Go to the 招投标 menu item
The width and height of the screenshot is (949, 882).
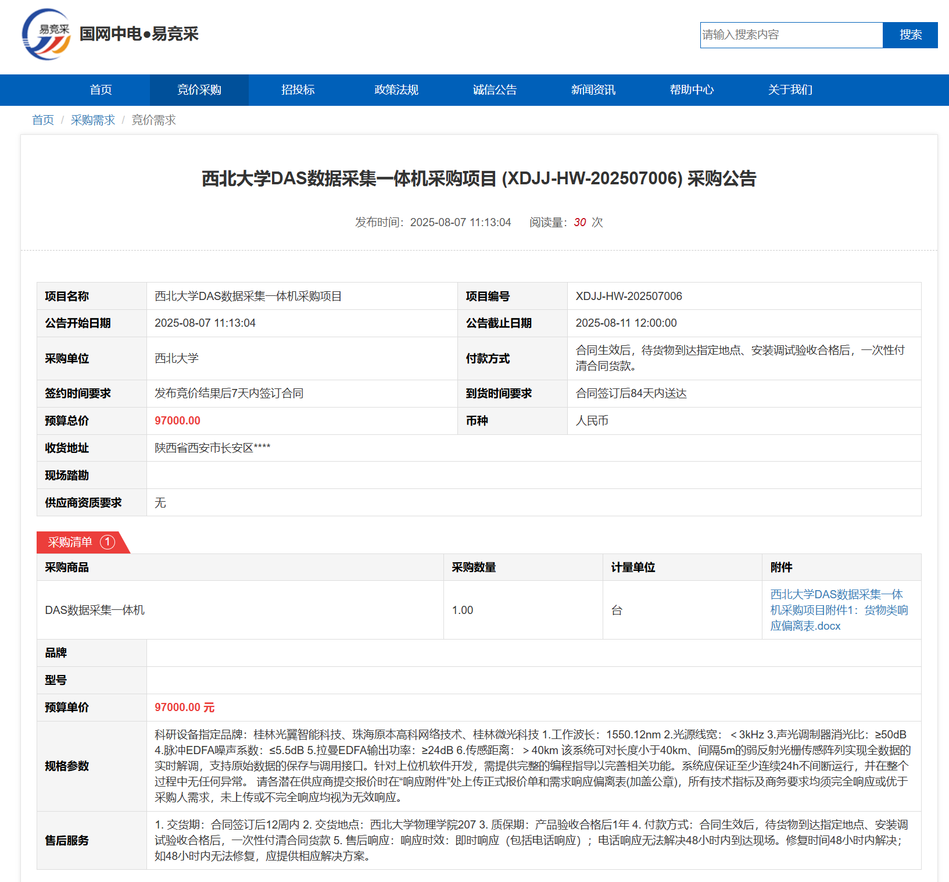[298, 90]
